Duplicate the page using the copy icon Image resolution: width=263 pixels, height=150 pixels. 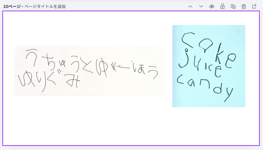(x=233, y=6)
